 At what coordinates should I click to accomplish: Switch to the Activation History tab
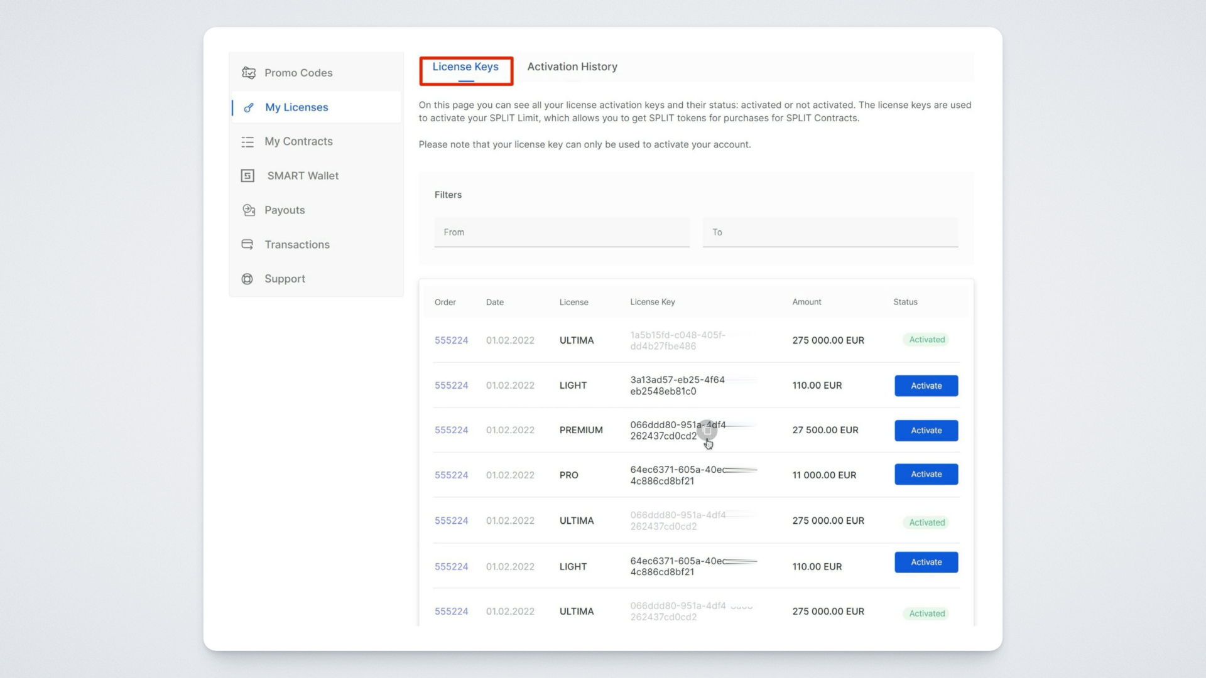(x=572, y=67)
